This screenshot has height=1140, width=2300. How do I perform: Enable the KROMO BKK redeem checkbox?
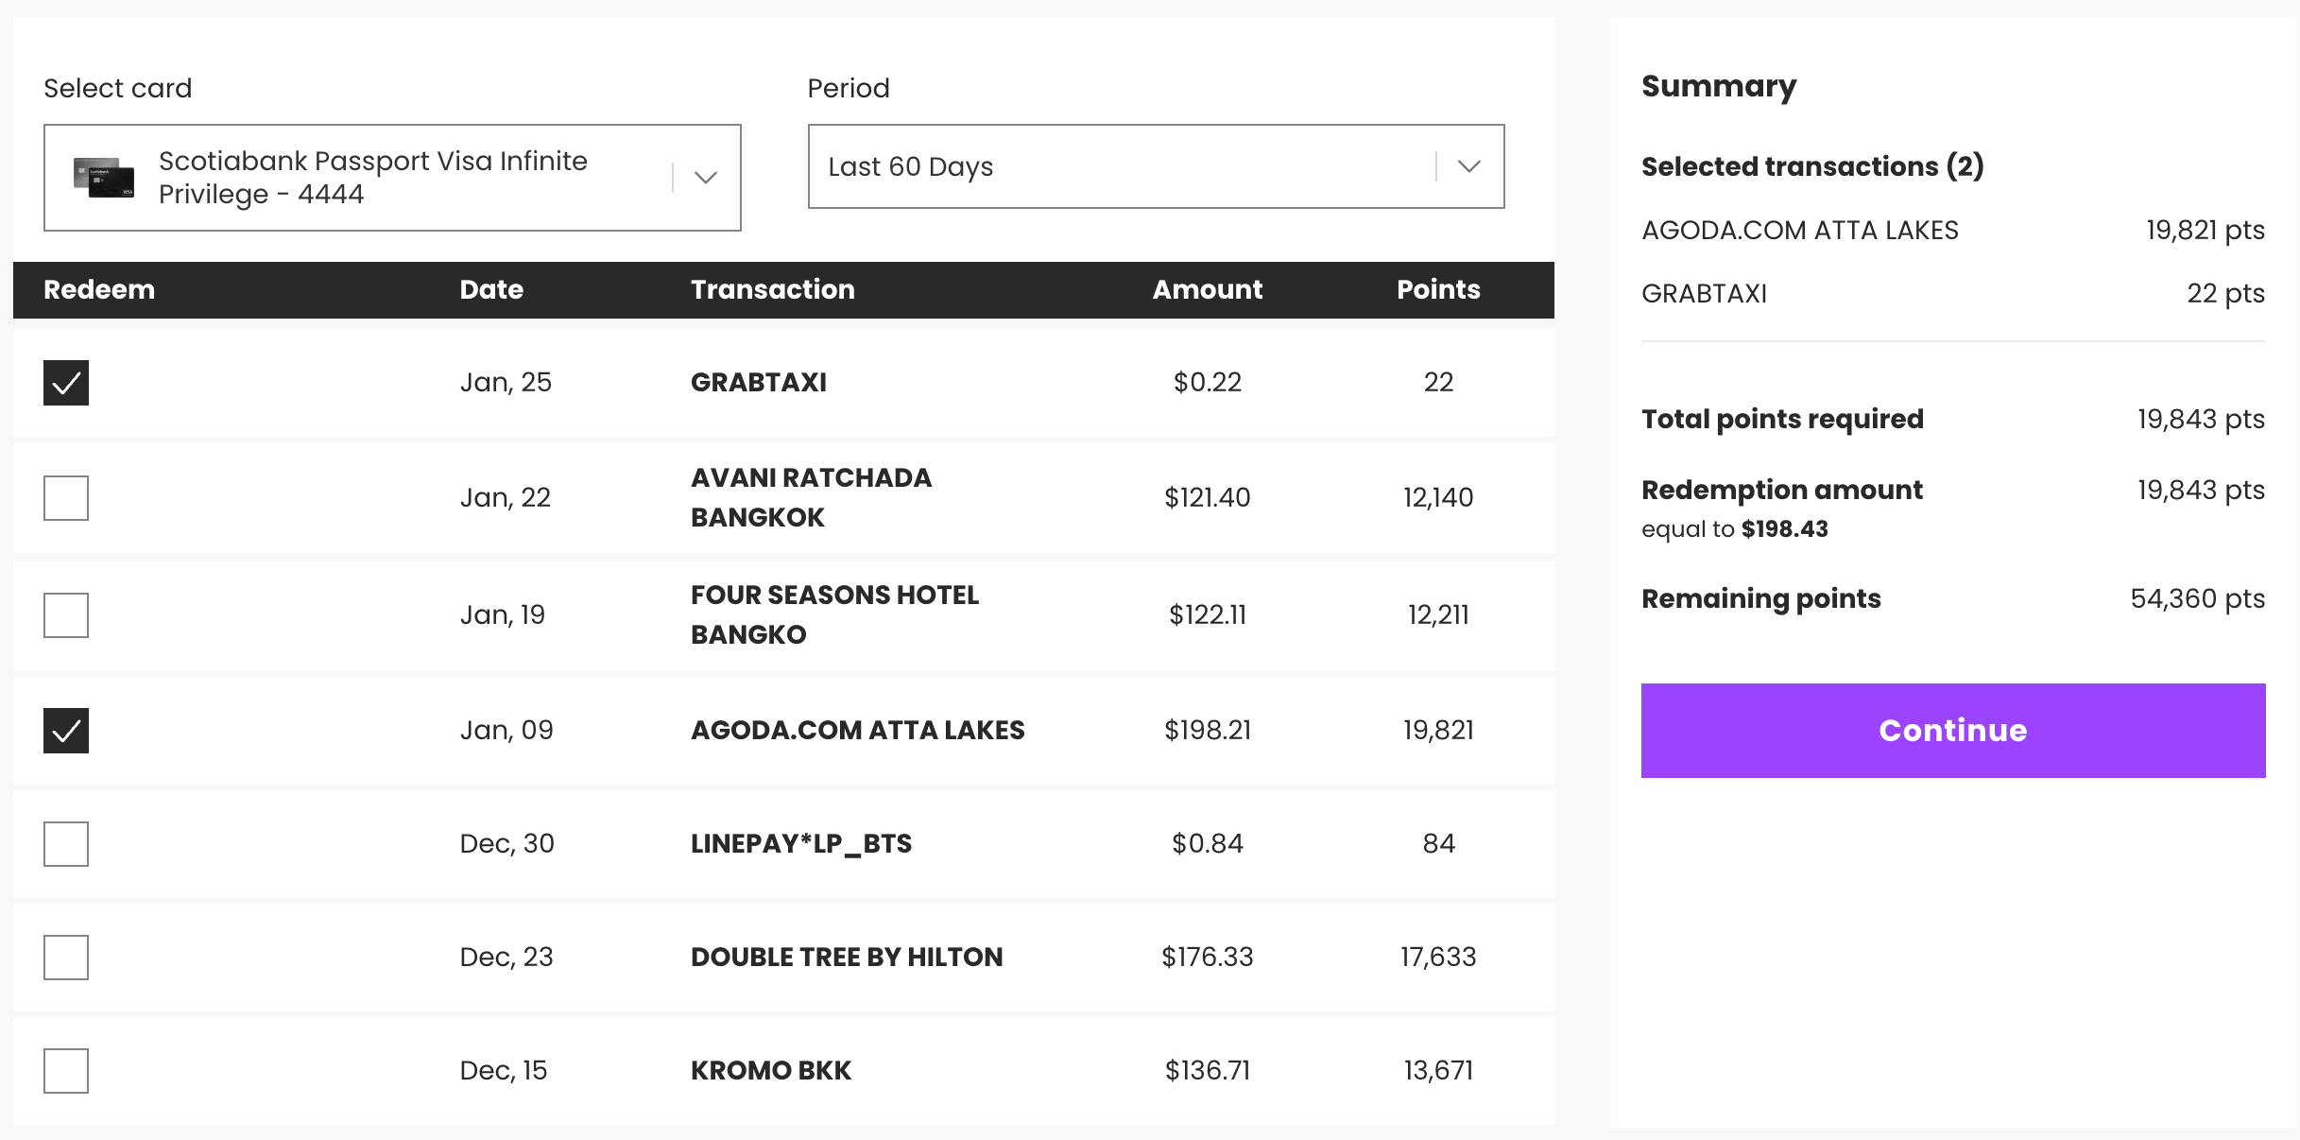pos(66,1071)
